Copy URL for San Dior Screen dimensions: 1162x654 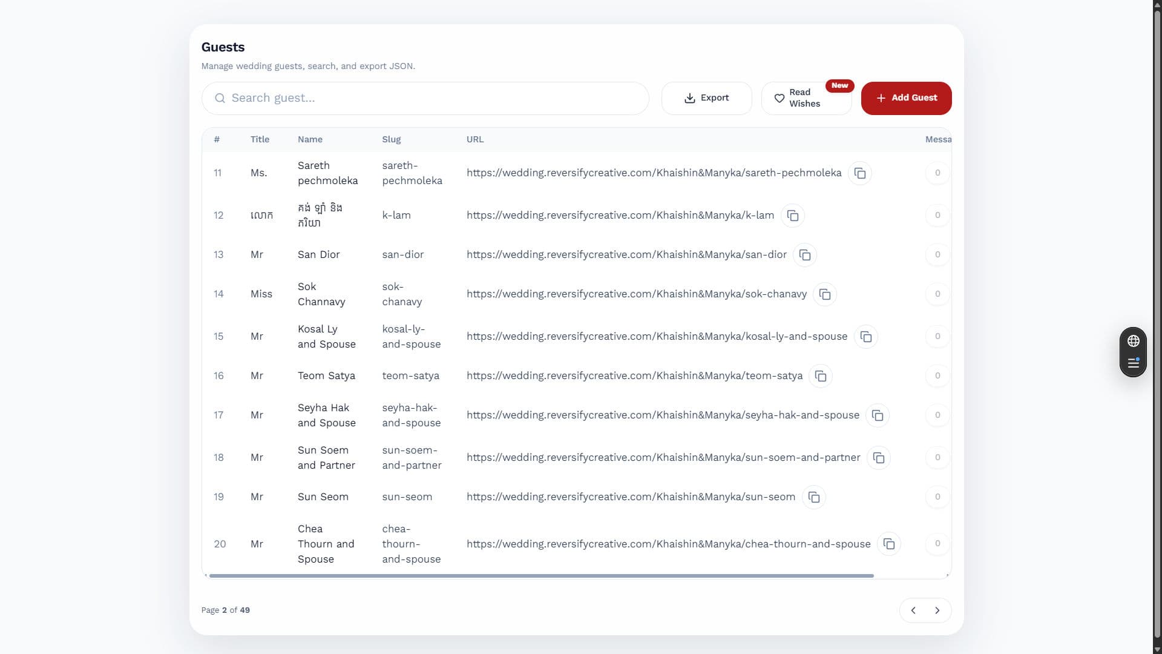tap(805, 255)
